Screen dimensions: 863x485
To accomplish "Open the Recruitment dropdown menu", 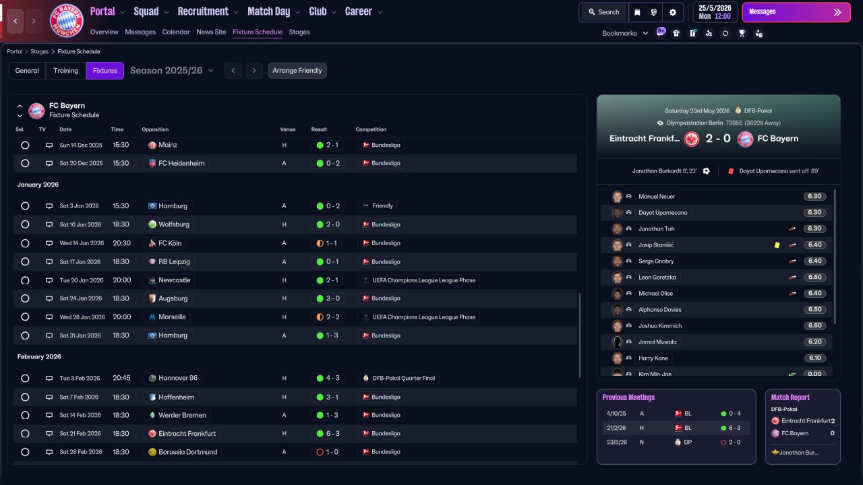I will click(x=208, y=11).
